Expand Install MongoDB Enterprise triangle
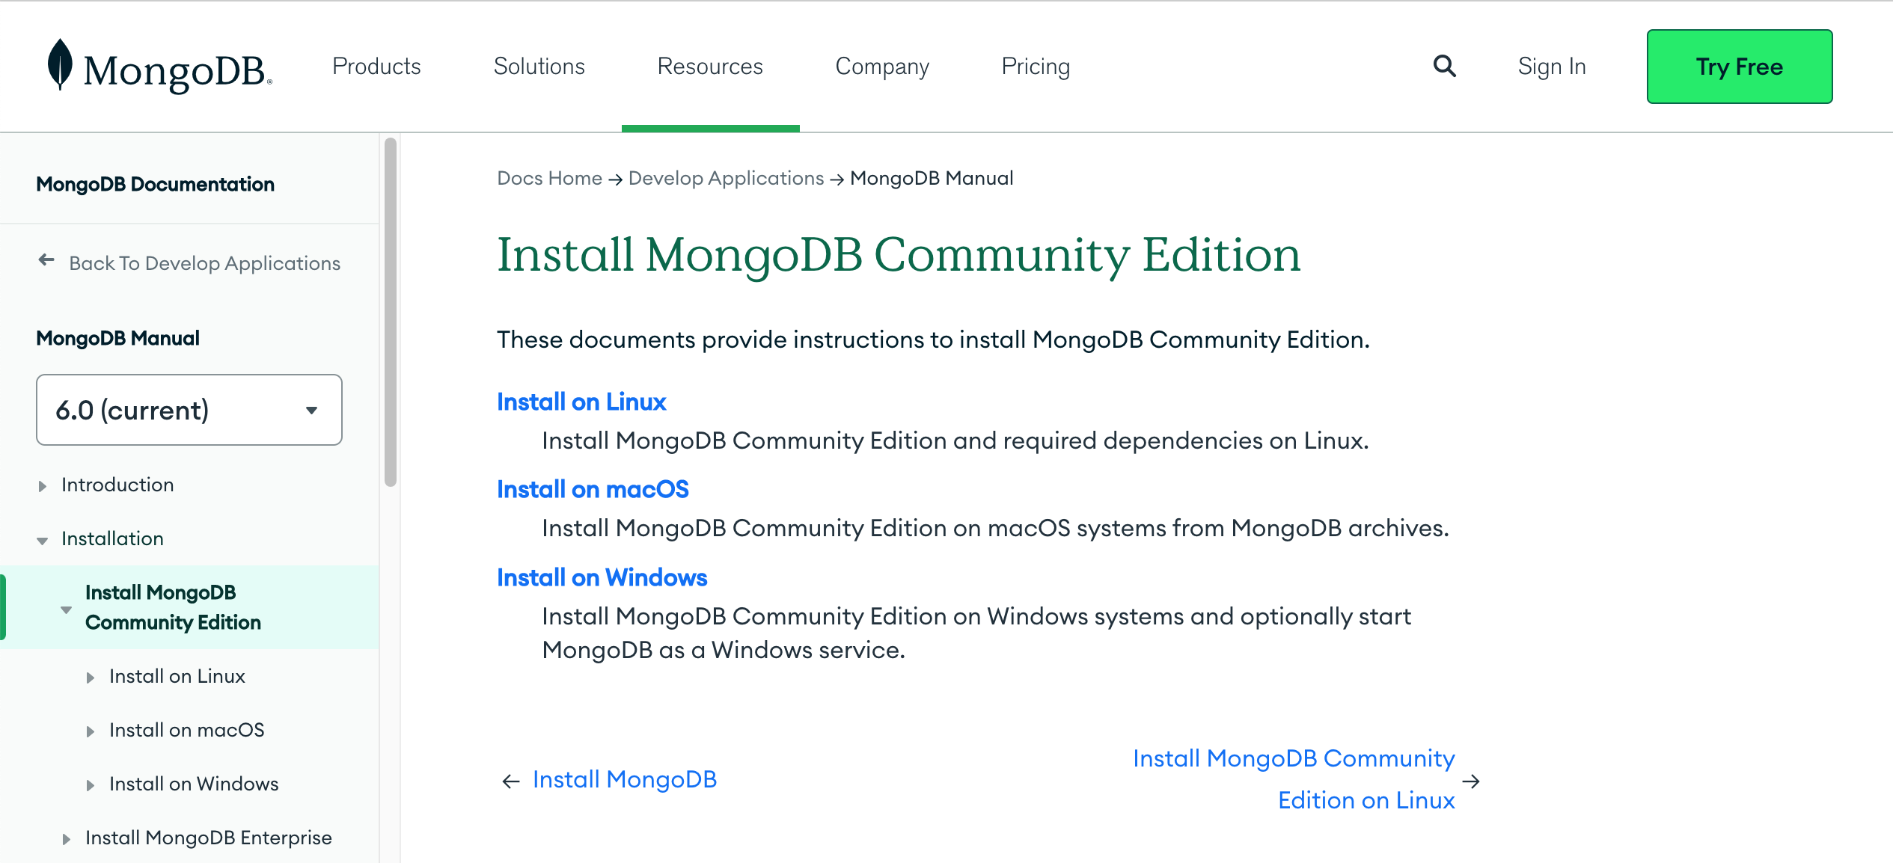 coord(67,840)
